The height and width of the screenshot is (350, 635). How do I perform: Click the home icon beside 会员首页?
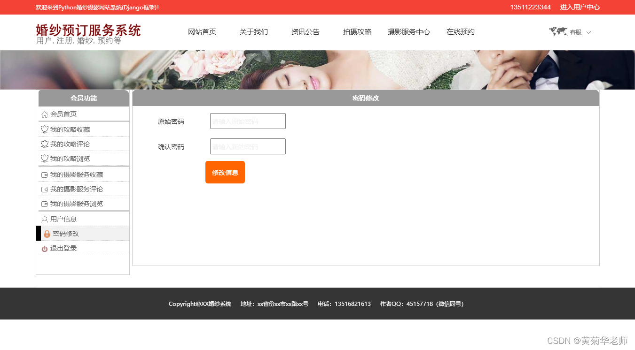click(45, 114)
